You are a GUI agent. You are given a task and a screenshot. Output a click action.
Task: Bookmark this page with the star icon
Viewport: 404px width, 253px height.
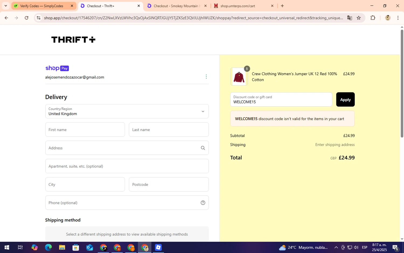pyautogui.click(x=359, y=18)
